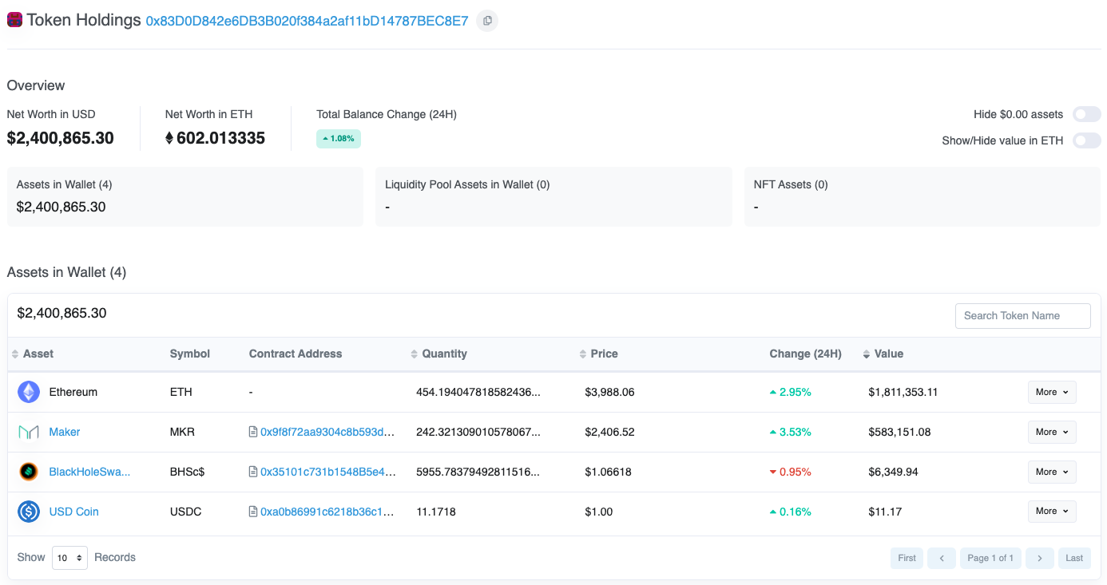
Task: Select the NFT Assets (0) card
Action: coord(922,196)
